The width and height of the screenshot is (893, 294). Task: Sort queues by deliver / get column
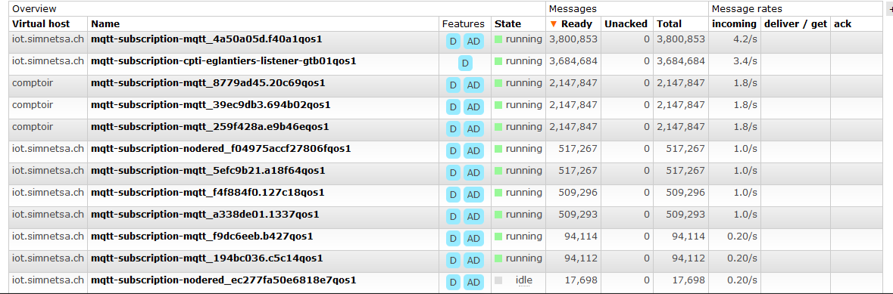point(795,24)
